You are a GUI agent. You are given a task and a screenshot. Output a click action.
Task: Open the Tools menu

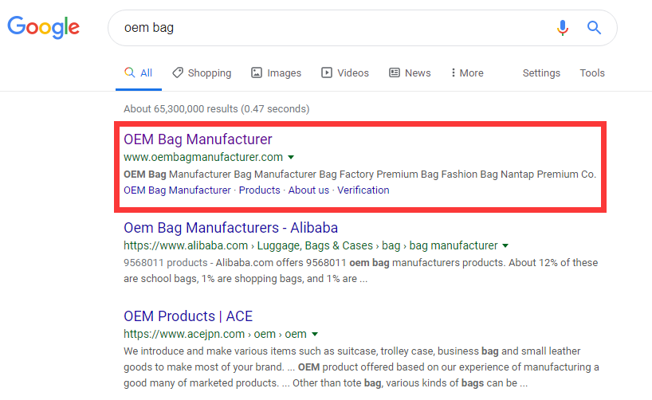[592, 73]
